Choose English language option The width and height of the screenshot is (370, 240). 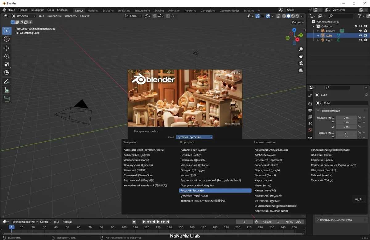137,155
